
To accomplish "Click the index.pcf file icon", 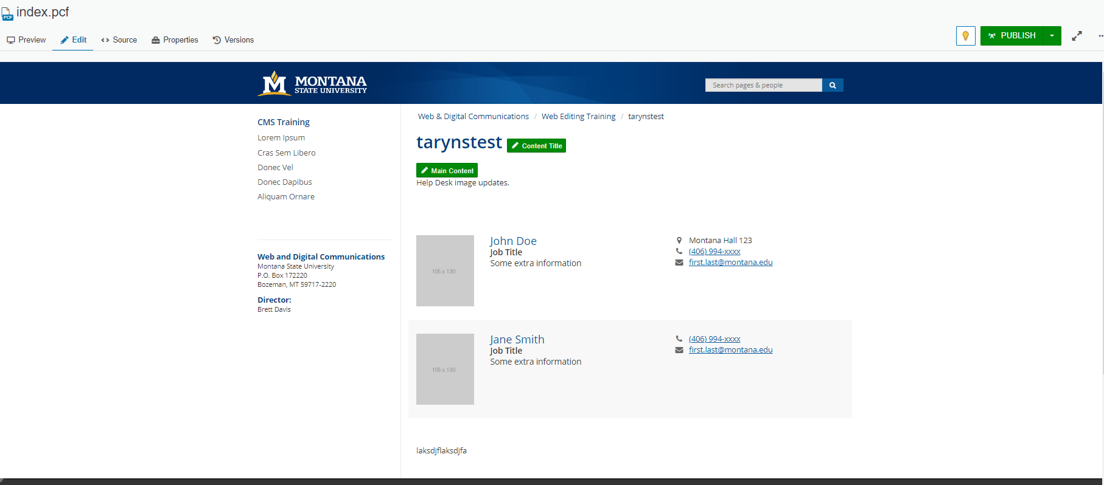I will (x=7, y=13).
